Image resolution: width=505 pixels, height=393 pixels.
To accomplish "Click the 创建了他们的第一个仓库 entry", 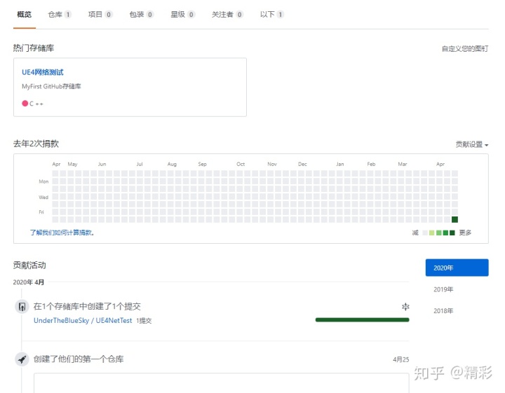I will pos(79,359).
